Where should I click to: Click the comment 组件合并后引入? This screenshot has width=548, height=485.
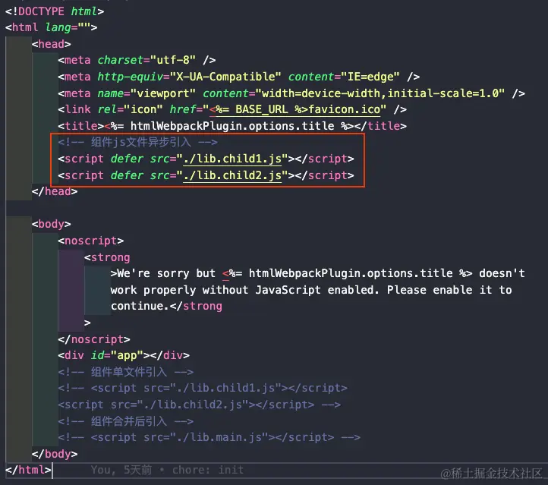(x=126, y=421)
